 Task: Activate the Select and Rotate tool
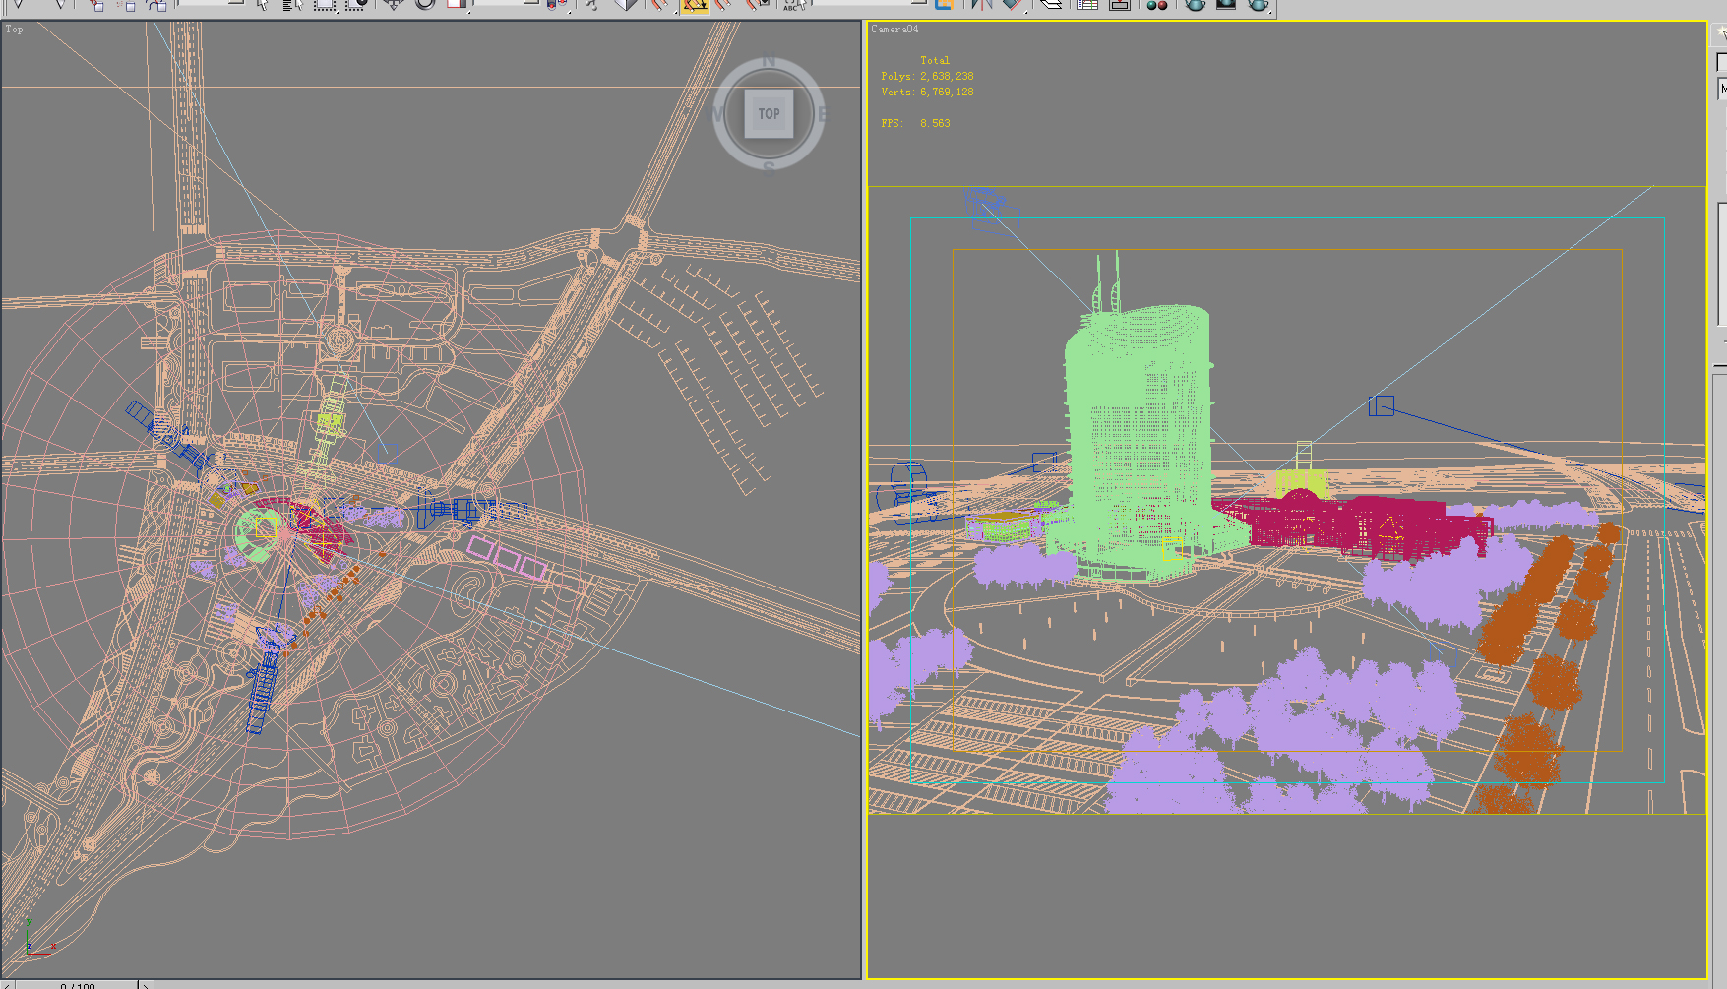424,7
